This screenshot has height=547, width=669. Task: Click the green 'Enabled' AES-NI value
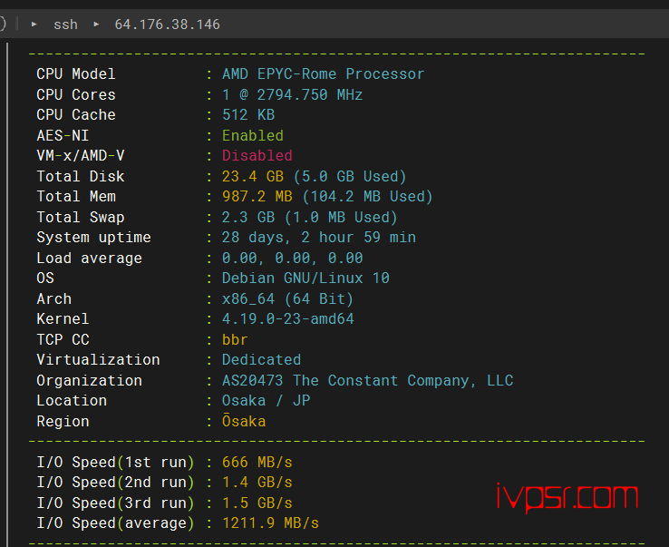tap(253, 135)
